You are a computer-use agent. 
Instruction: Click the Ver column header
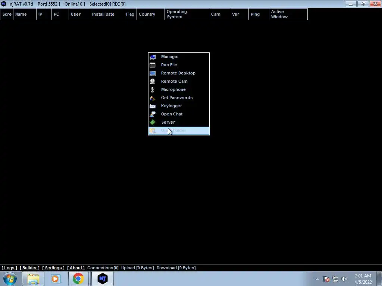[239, 14]
